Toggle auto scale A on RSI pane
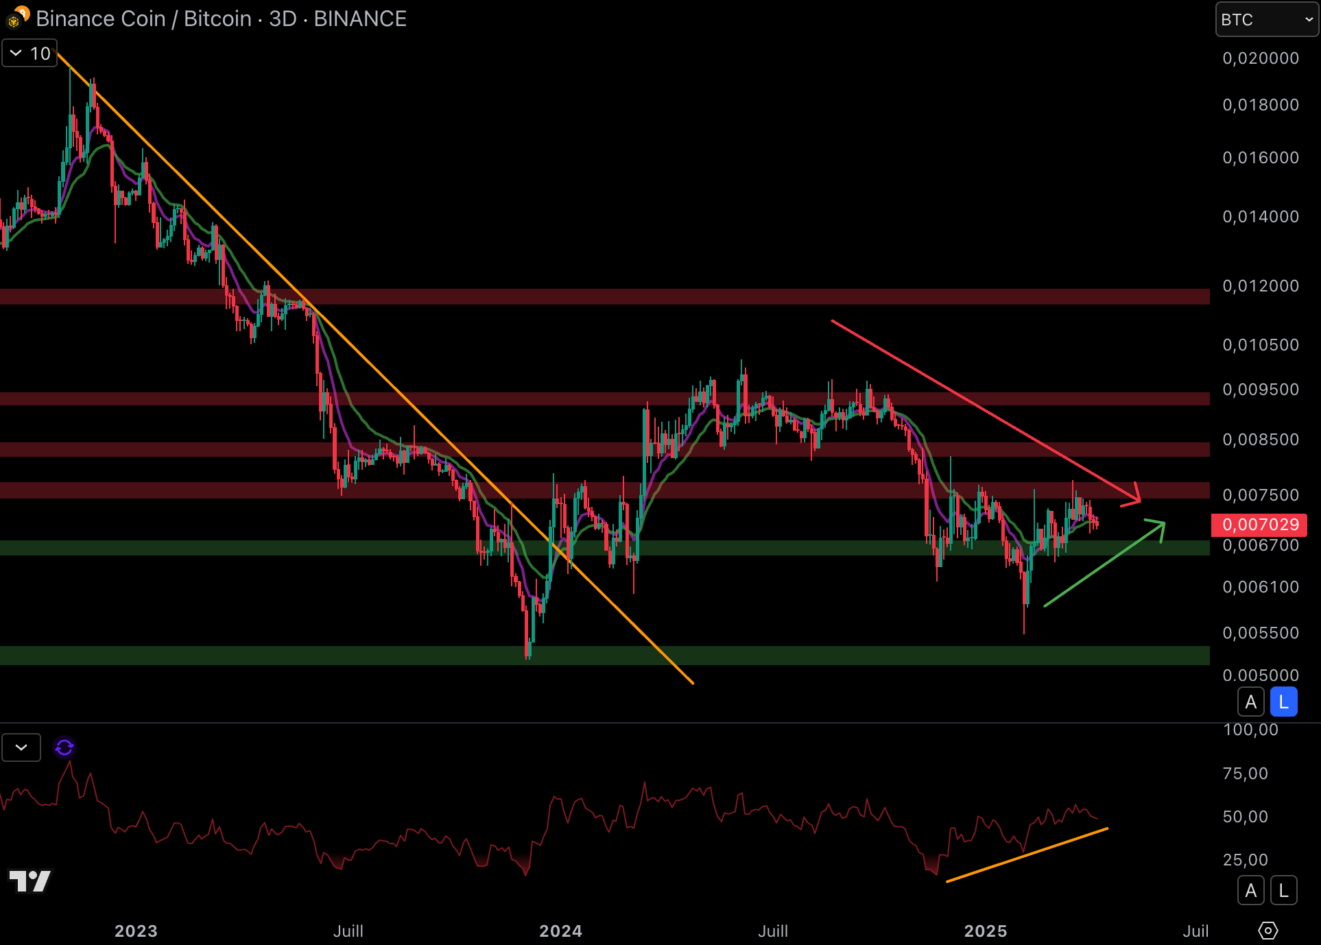Screen dimensions: 1321x945 [1250, 890]
